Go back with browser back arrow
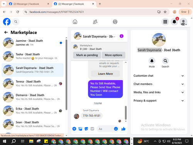The height and width of the screenshot is (145, 193). pyautogui.click(x=4, y=12)
